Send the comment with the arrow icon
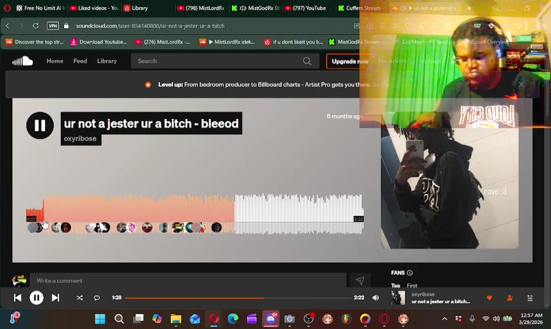Image resolution: width=551 pixels, height=329 pixels. click(360, 281)
